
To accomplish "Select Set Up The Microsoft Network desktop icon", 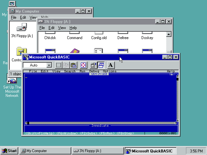I will point(12,88).
